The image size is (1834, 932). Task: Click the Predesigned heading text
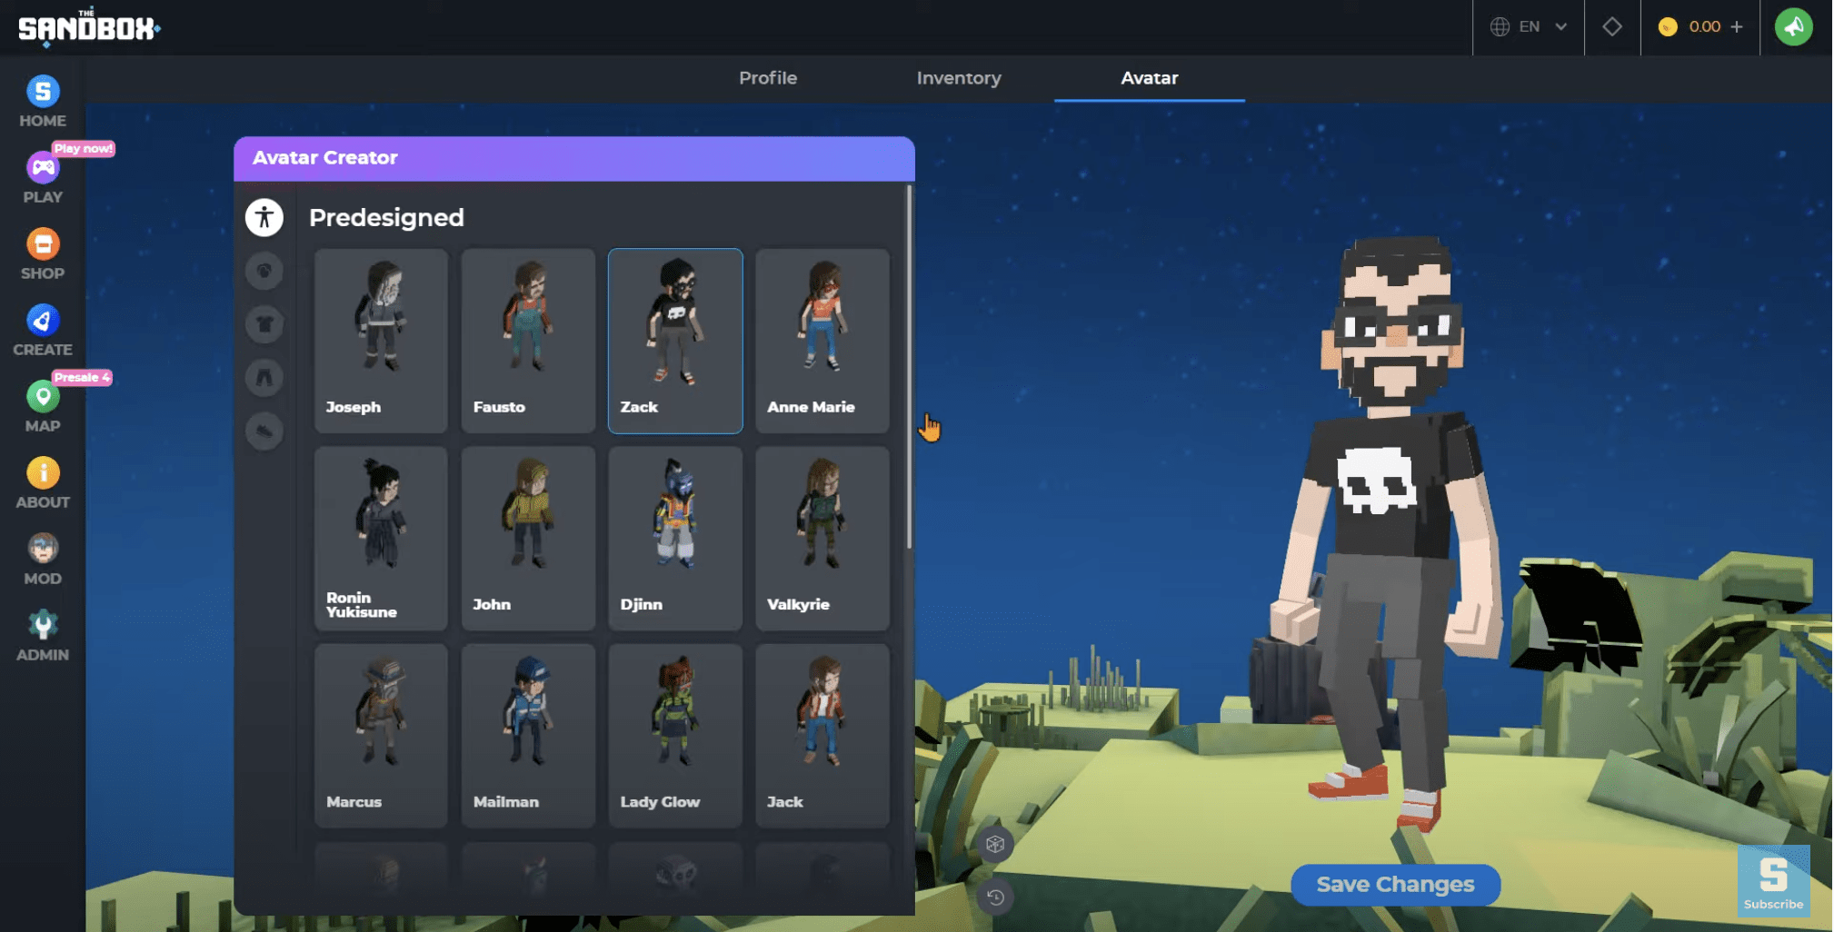[x=386, y=217]
